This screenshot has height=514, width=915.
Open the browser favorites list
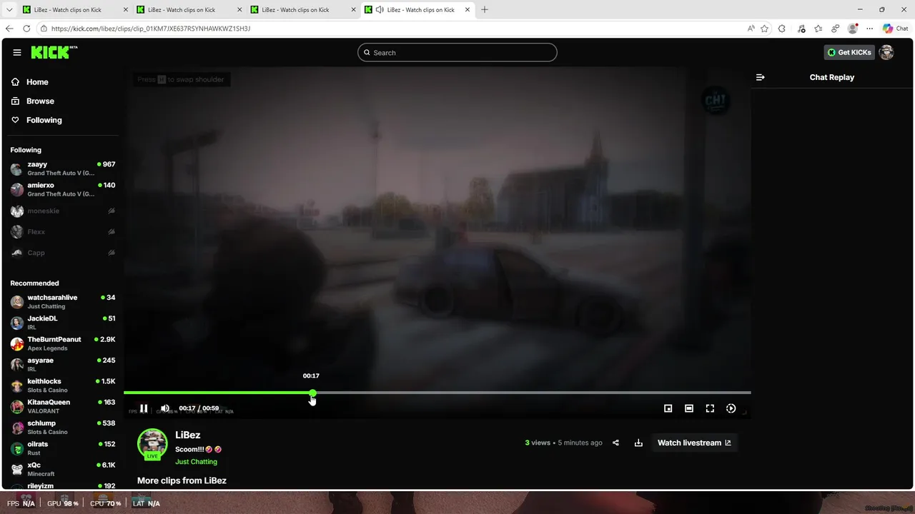(x=818, y=29)
